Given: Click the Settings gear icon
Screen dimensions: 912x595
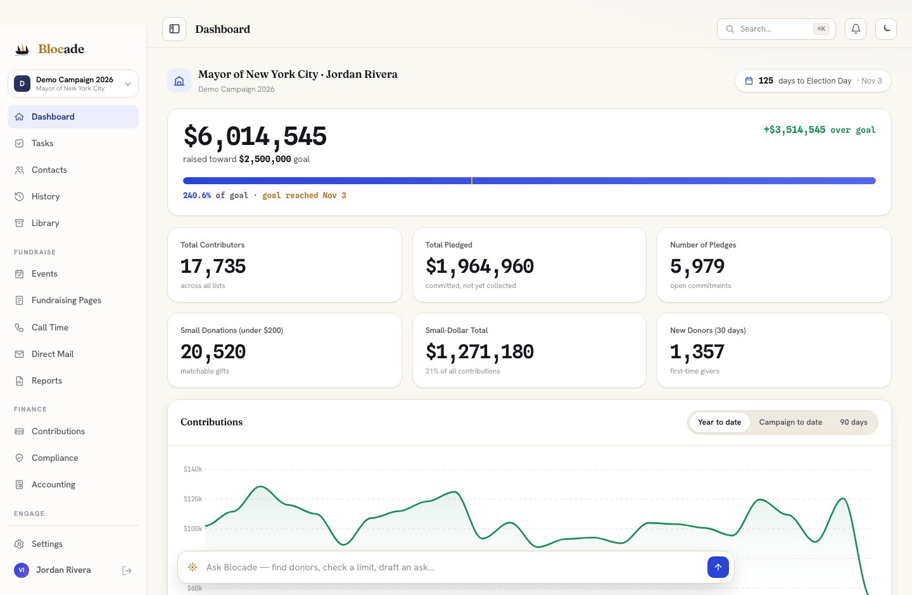Looking at the screenshot, I should pyautogui.click(x=20, y=544).
